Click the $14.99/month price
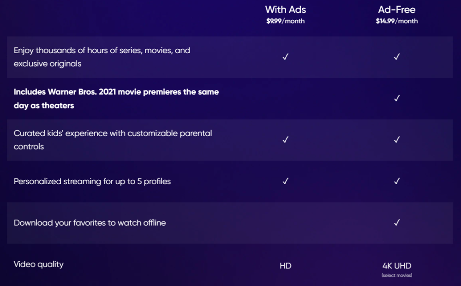 pyautogui.click(x=396, y=21)
